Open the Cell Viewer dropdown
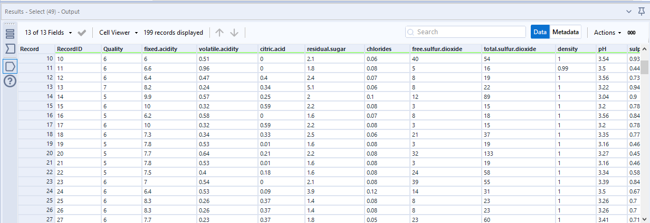The image size is (650, 223). point(119,33)
